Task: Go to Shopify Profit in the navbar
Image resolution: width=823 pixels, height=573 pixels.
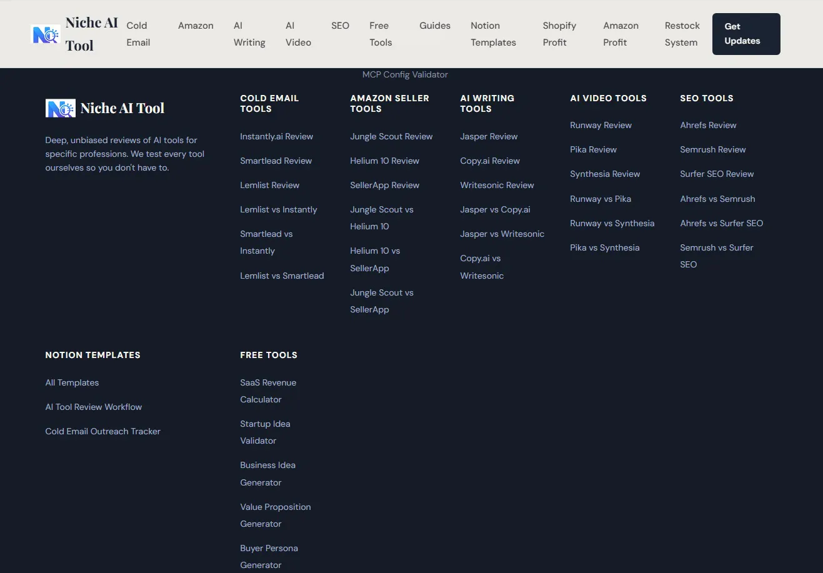Action: click(x=559, y=34)
